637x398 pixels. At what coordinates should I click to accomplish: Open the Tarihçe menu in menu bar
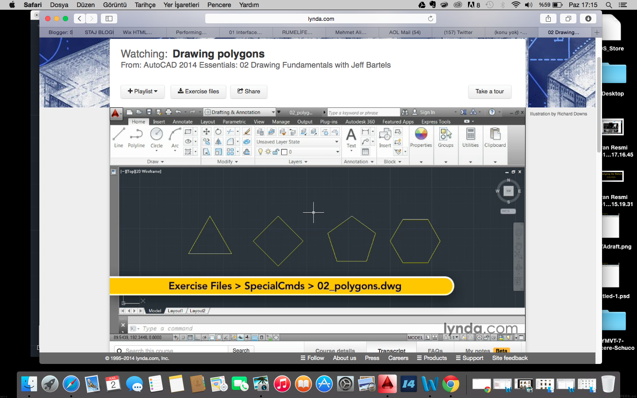[x=145, y=5]
